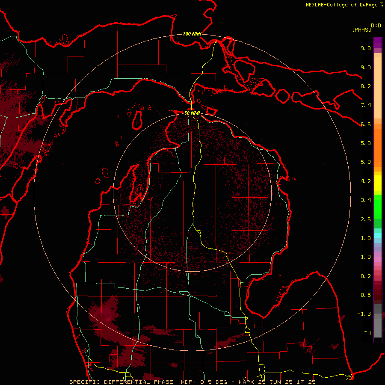Click the purple top segment of color bar

click(x=378, y=43)
